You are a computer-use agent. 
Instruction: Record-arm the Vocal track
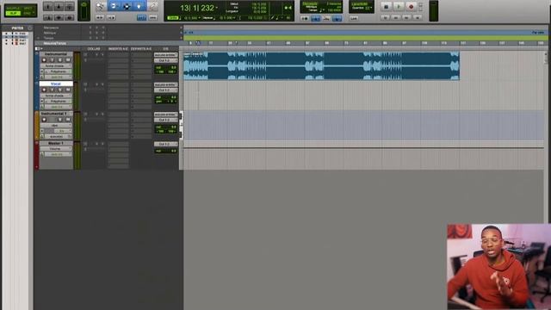44,90
